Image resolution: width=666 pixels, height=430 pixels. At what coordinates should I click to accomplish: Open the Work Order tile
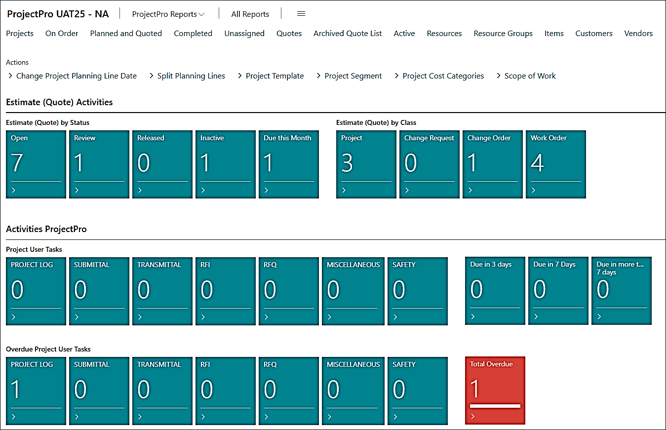pos(556,164)
